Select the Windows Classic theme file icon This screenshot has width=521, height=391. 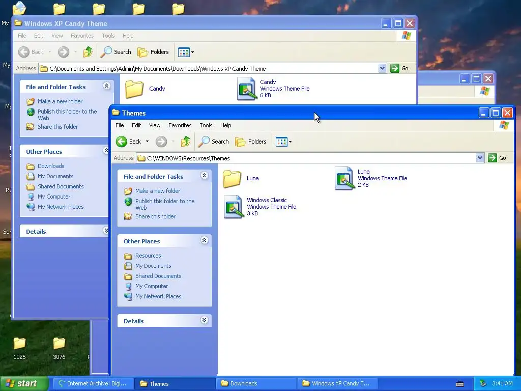(x=233, y=207)
